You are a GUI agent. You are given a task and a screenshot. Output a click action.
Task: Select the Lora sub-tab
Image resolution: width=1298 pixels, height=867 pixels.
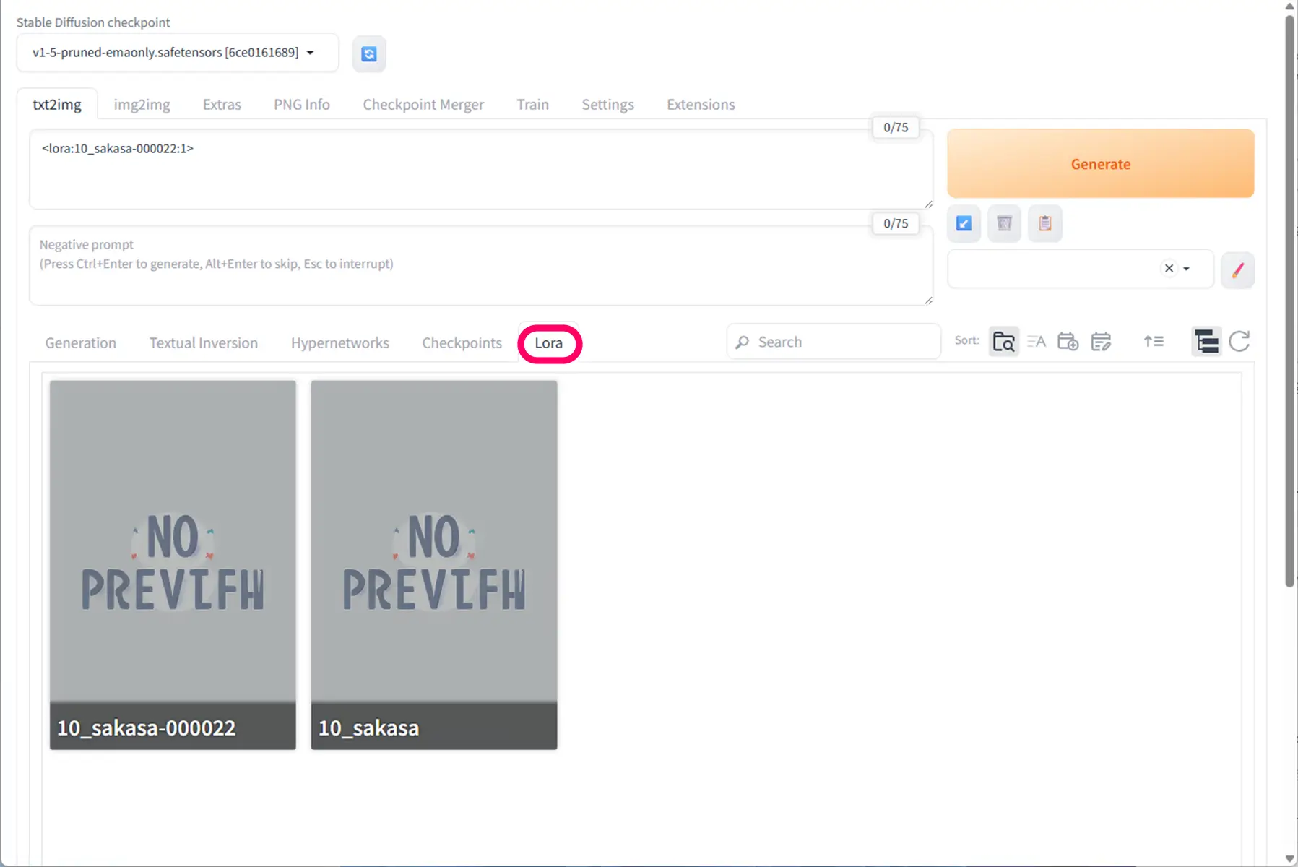(549, 343)
